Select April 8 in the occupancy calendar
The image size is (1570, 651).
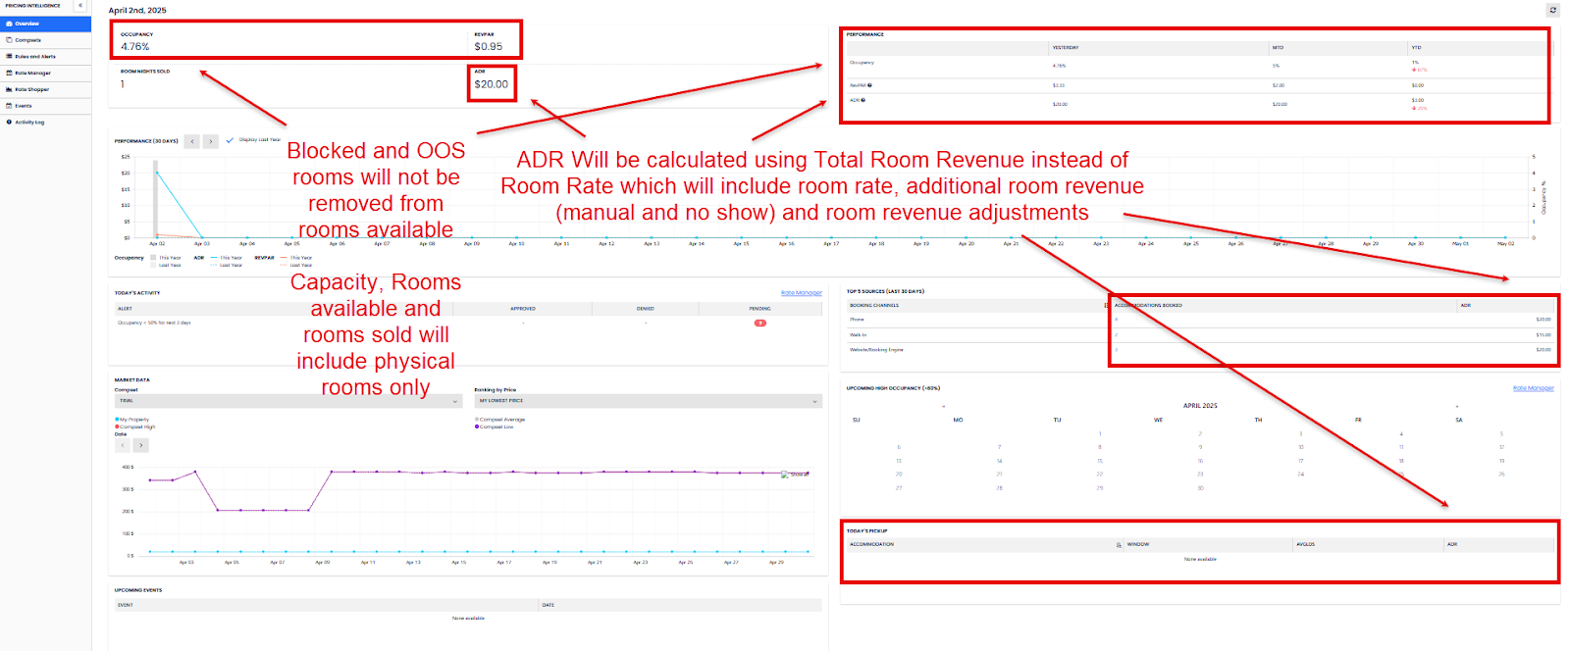pyautogui.click(x=1099, y=447)
